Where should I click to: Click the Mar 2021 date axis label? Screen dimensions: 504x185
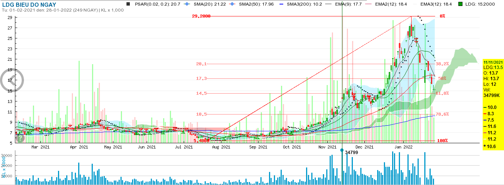click(x=40, y=147)
